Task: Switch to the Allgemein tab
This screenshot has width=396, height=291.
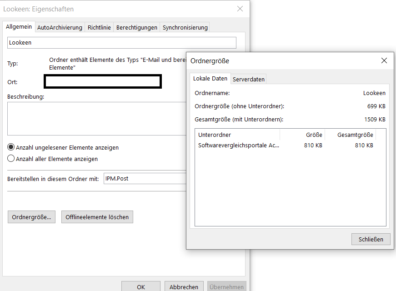Action: tap(19, 27)
